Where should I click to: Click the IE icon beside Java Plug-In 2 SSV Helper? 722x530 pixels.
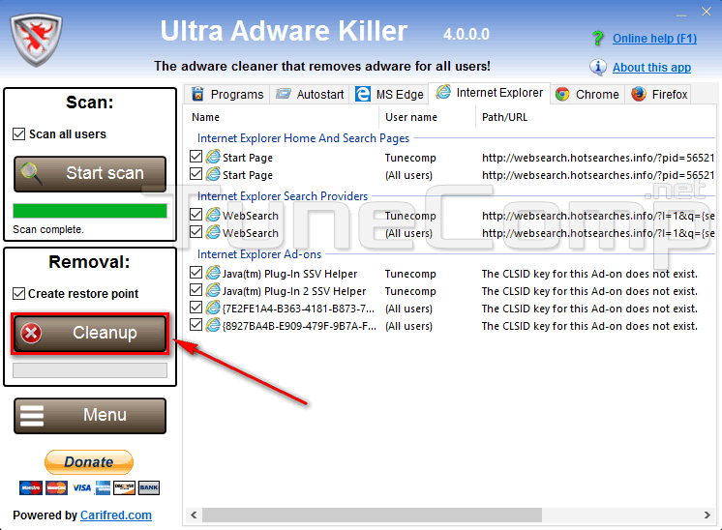click(x=213, y=290)
